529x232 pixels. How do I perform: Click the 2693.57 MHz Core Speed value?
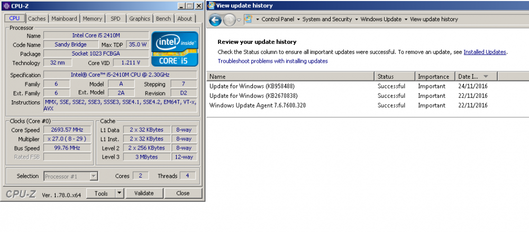(68, 130)
